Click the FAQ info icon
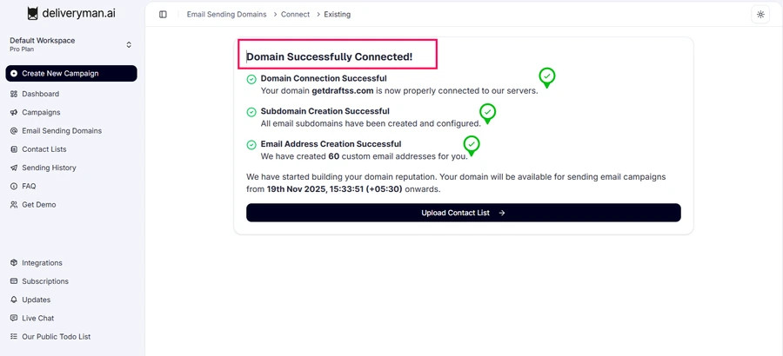The image size is (783, 356). coord(14,186)
